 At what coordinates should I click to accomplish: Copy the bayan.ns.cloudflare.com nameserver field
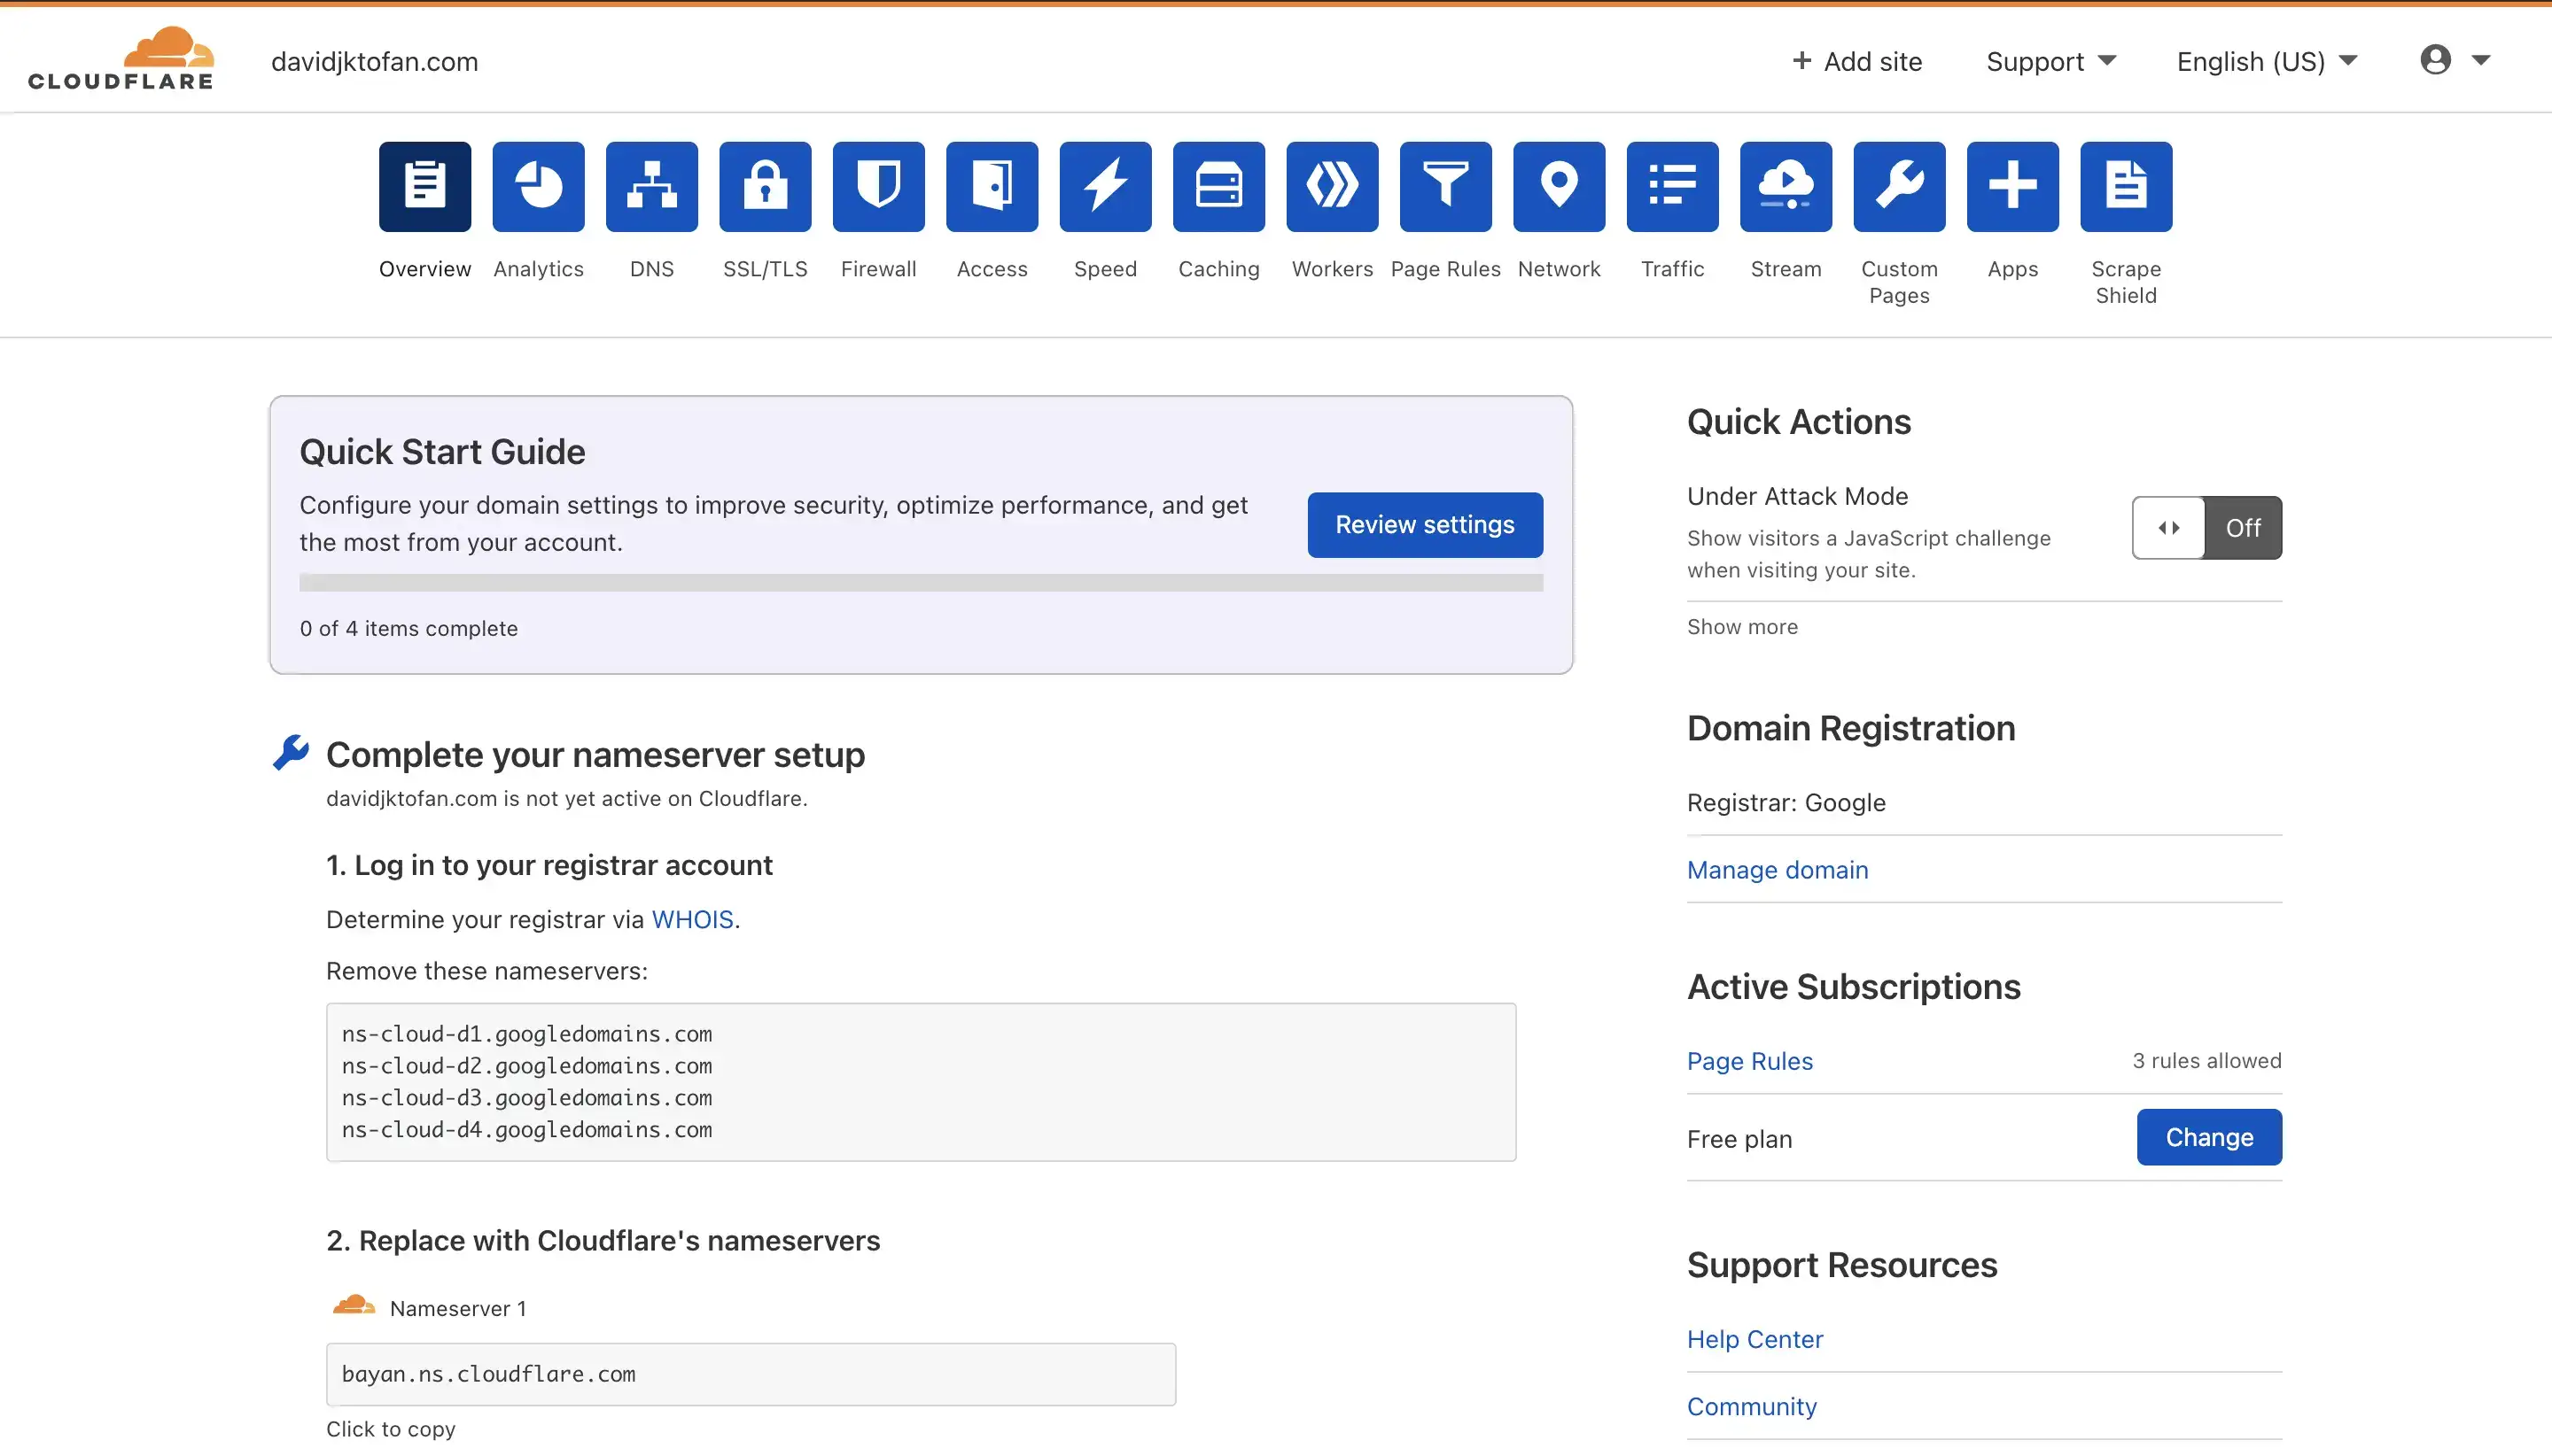[x=751, y=1374]
